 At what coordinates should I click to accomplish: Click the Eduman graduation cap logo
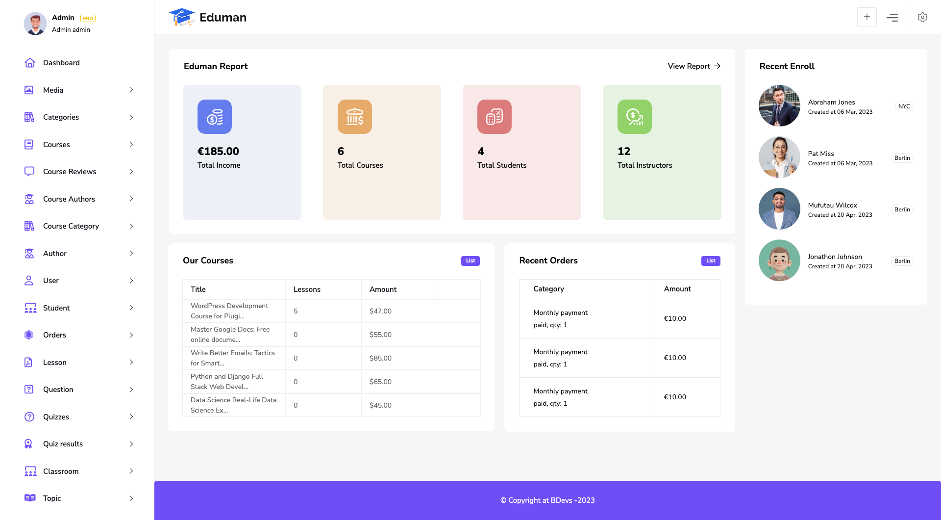click(x=181, y=17)
